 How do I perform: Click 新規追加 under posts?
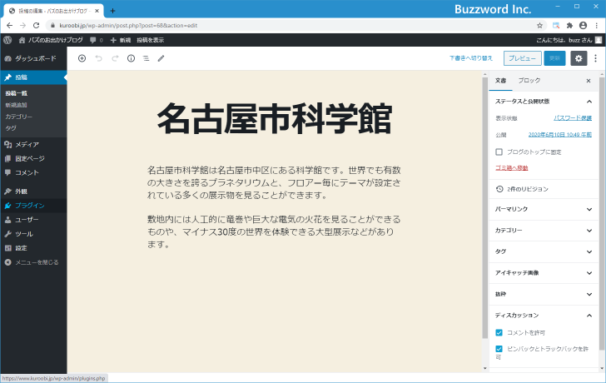click(17, 105)
